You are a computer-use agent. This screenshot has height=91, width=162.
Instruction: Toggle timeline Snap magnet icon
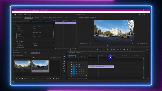[72, 57]
